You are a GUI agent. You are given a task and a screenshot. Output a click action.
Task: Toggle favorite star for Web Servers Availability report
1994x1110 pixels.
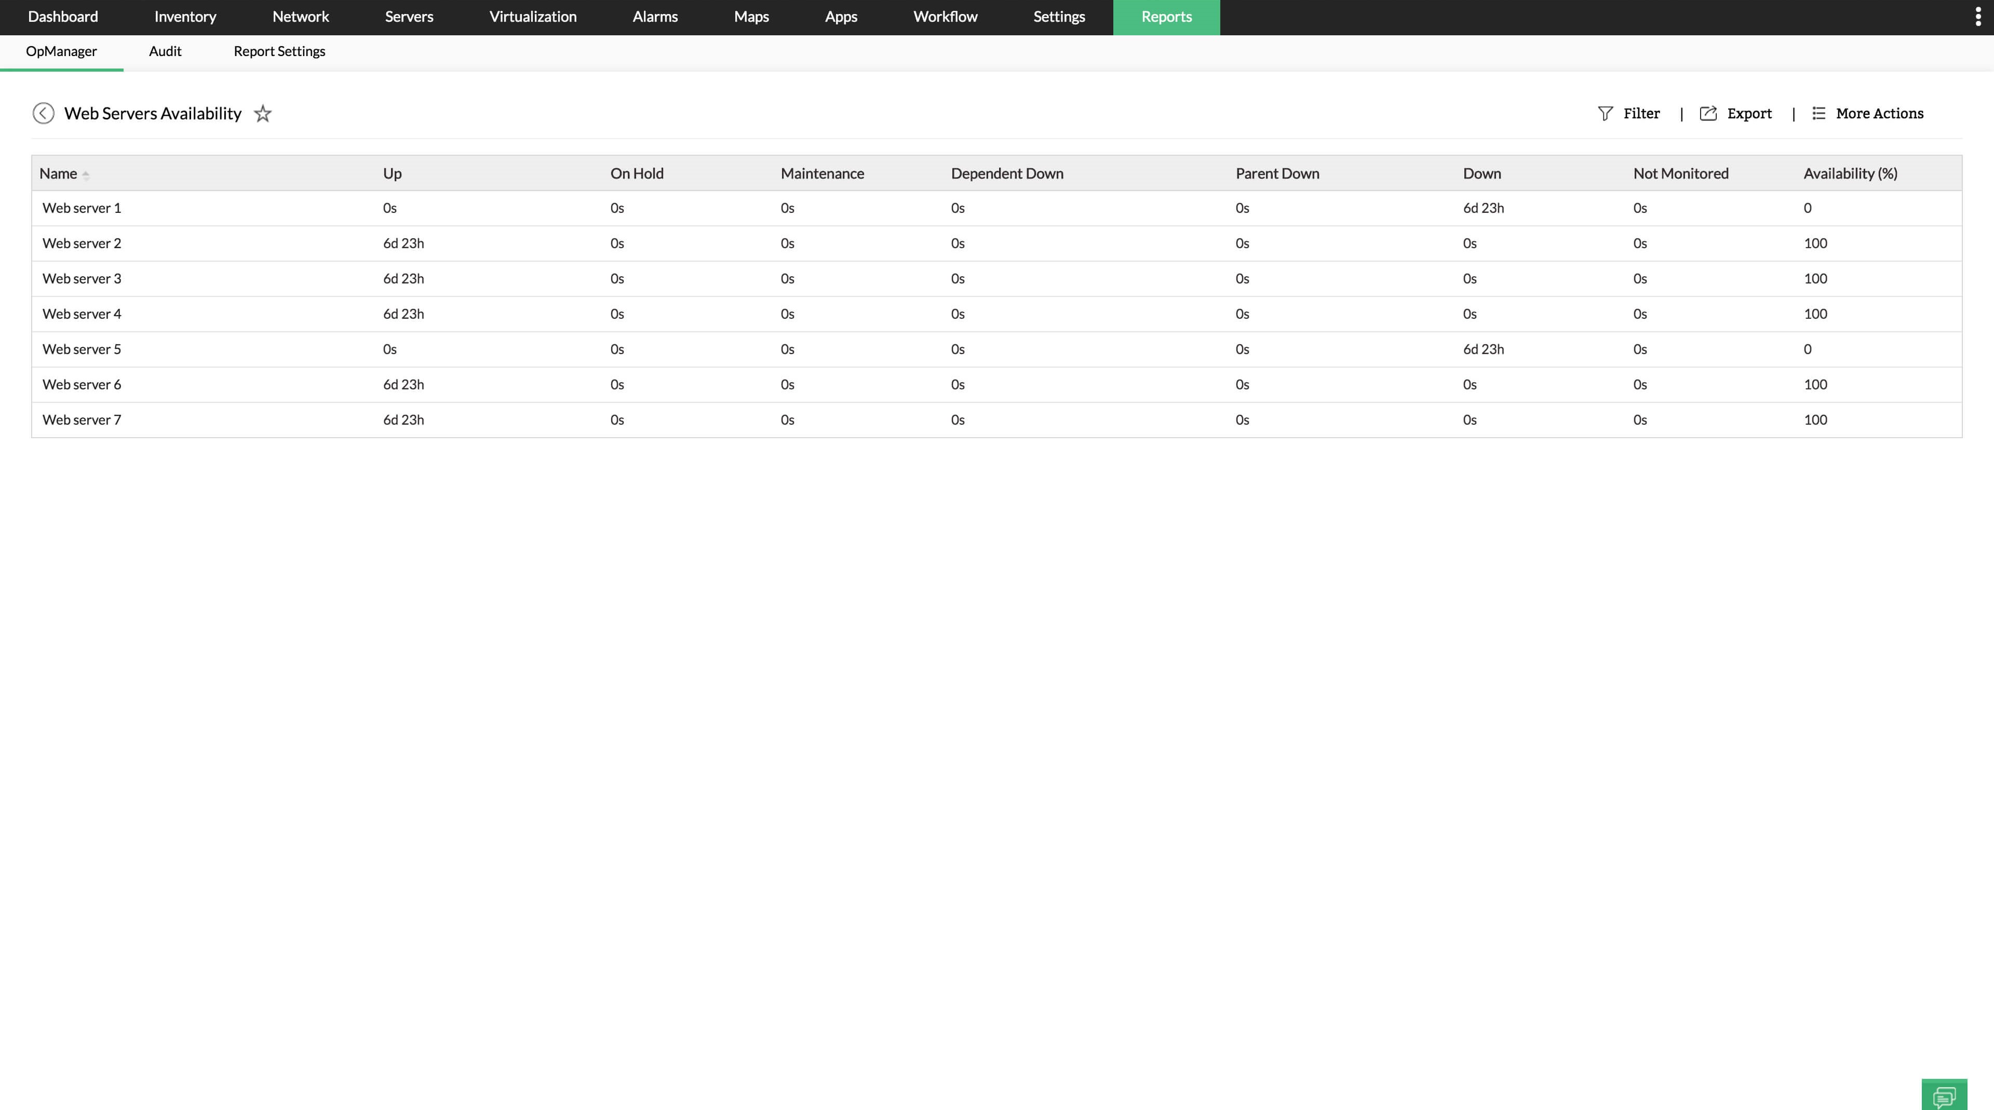[262, 113]
